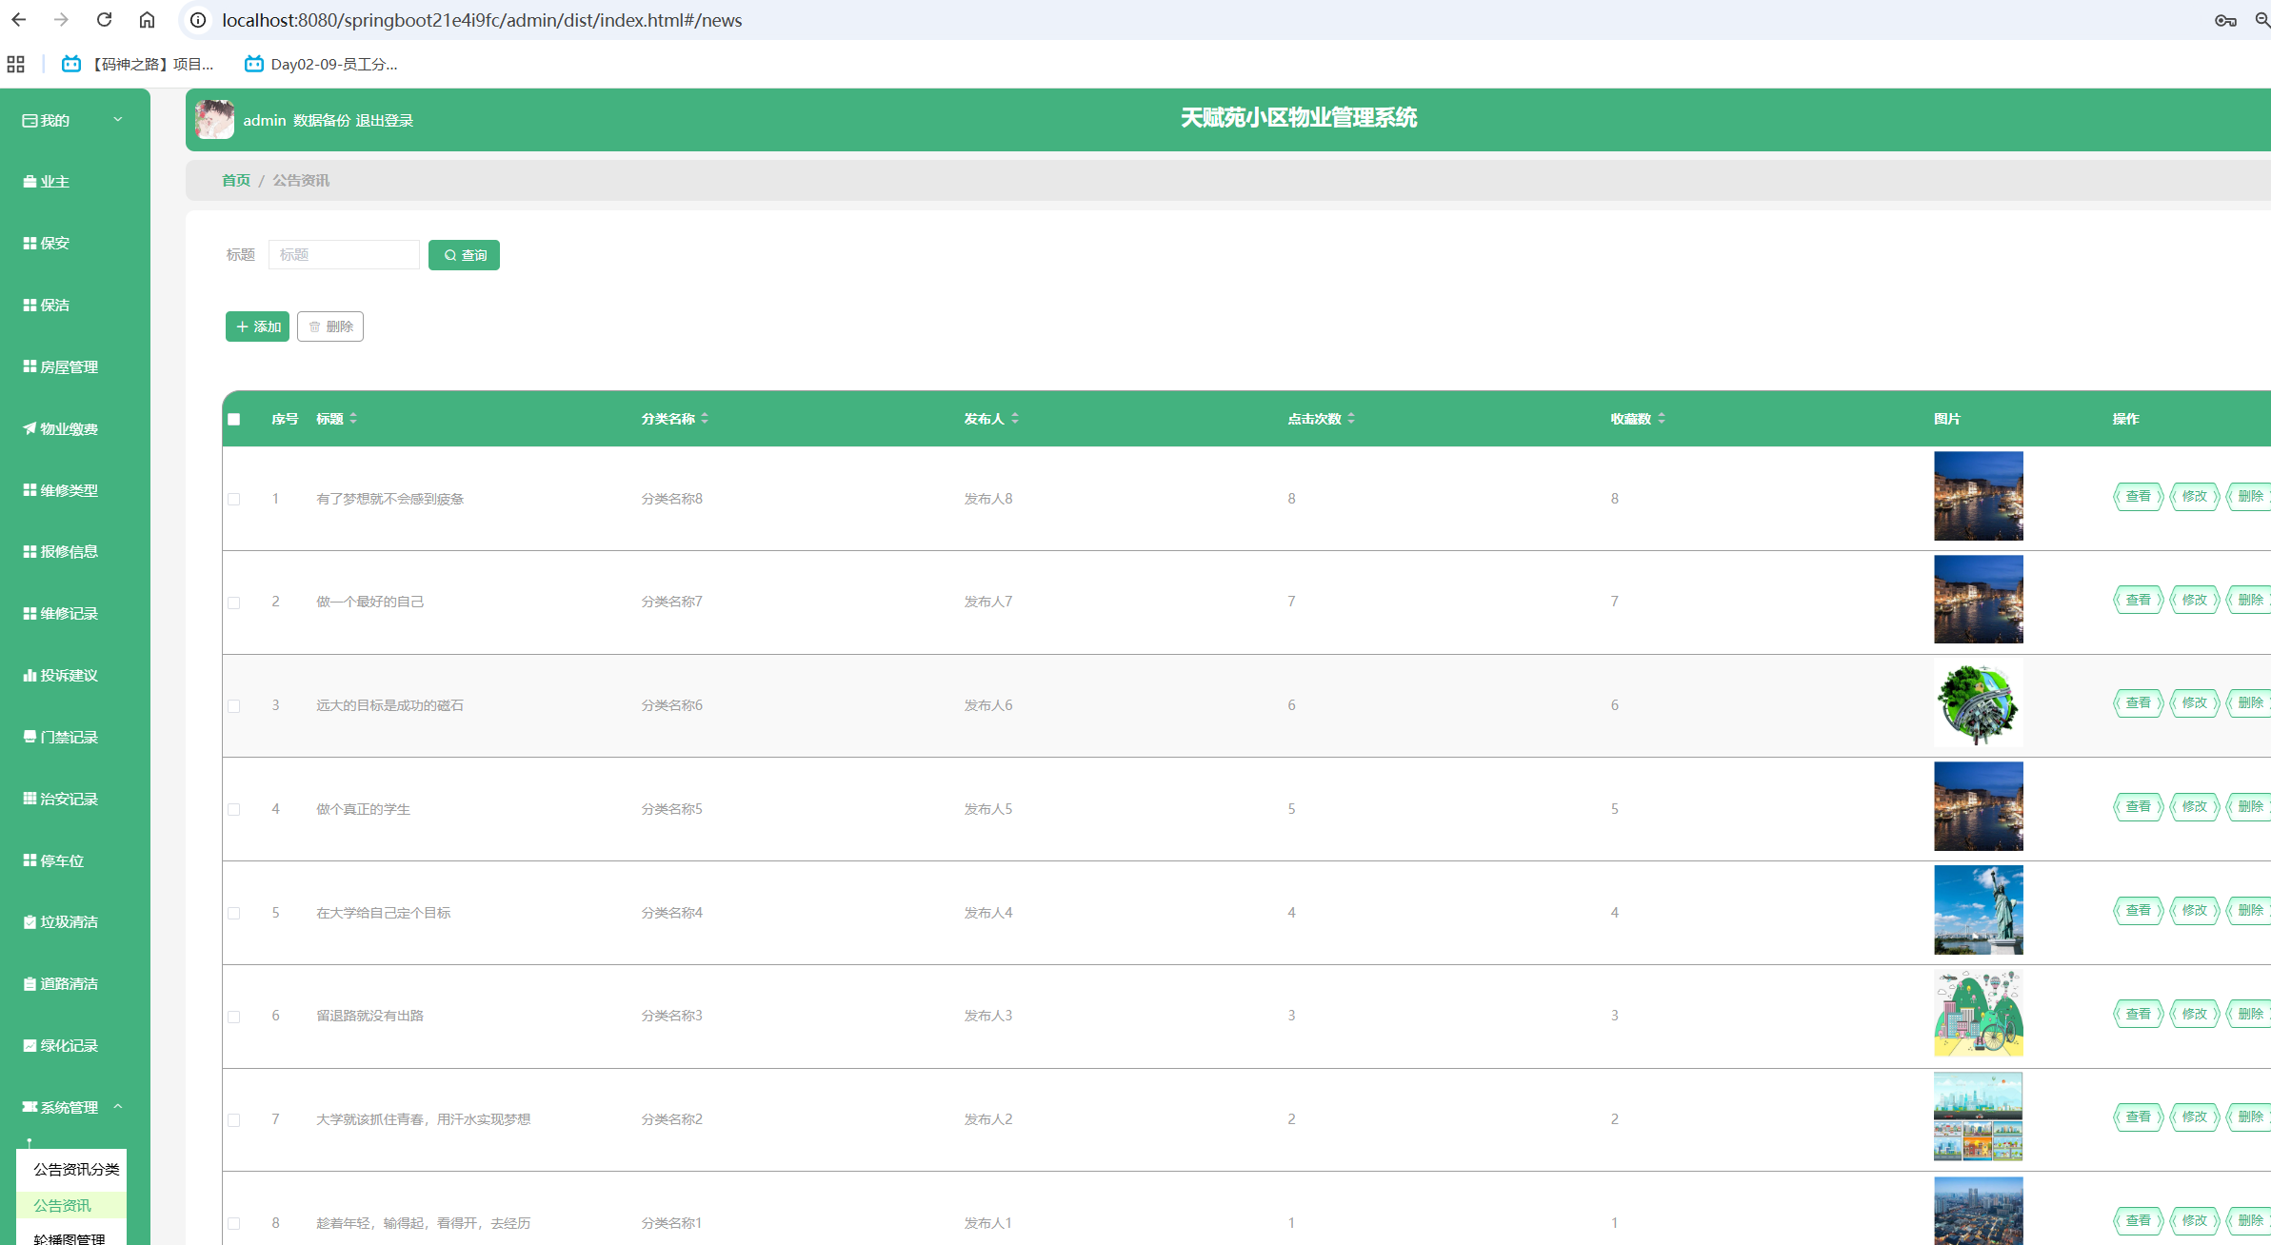Click the browser home icon
Image resolution: width=2271 pixels, height=1245 pixels.
click(x=147, y=20)
